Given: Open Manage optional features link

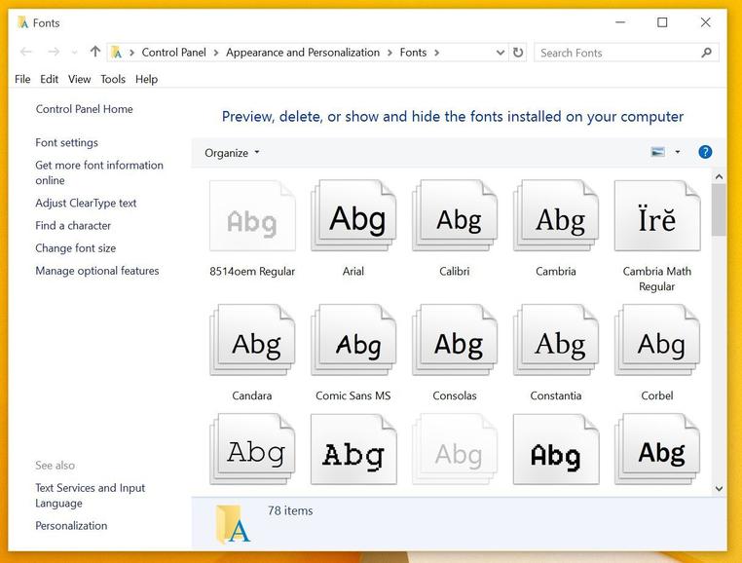Looking at the screenshot, I should 97,271.
